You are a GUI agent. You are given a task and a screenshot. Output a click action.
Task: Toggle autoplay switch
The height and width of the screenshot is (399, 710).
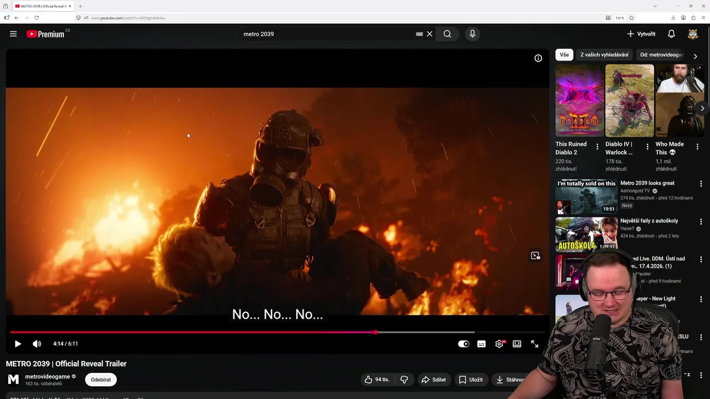click(464, 344)
